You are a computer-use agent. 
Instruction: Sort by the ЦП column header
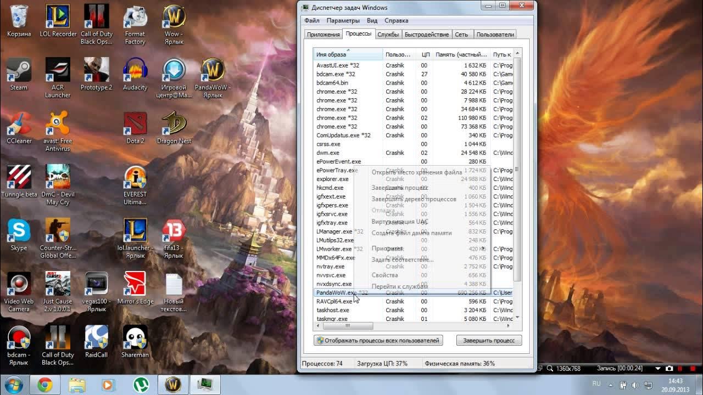click(x=425, y=54)
